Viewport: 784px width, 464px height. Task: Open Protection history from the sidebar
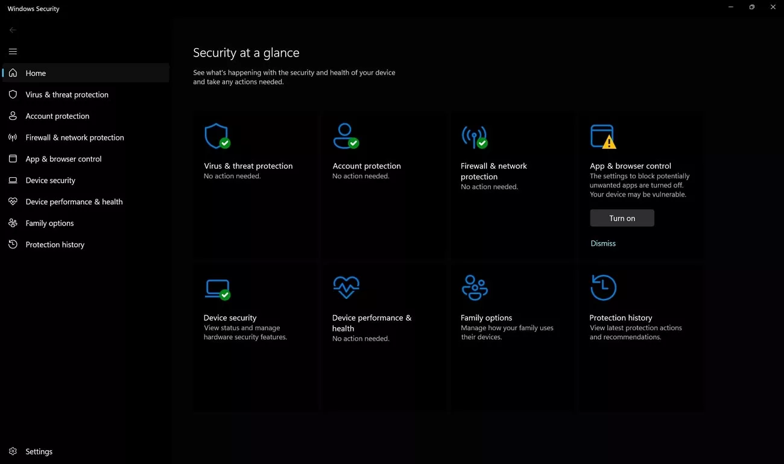(x=55, y=244)
